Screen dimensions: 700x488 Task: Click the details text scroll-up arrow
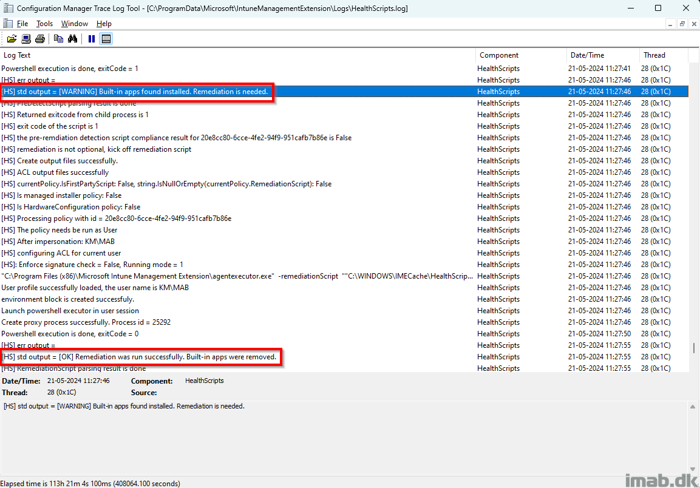[693, 407]
